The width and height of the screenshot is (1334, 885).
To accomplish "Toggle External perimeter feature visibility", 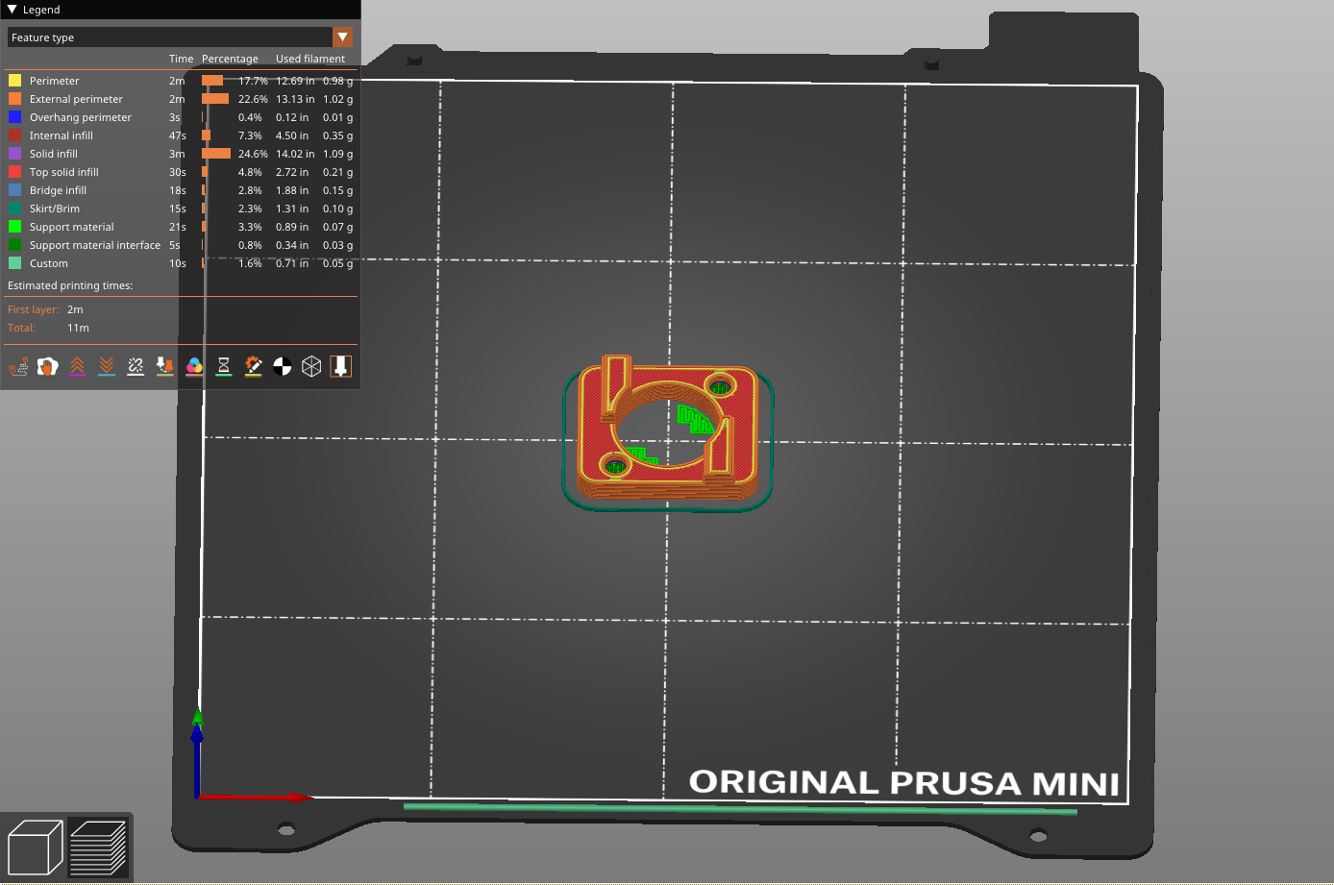I will pyautogui.click(x=181, y=99).
